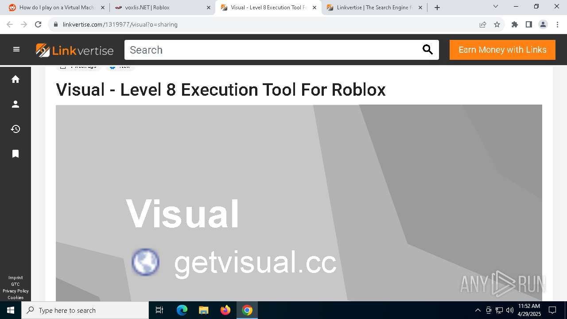Click the search magnifier icon
This screenshot has width=567, height=319.
[x=427, y=50]
